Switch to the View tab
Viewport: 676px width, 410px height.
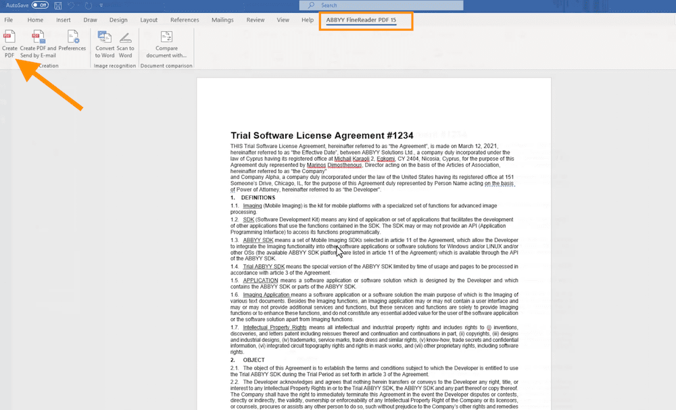pos(283,20)
